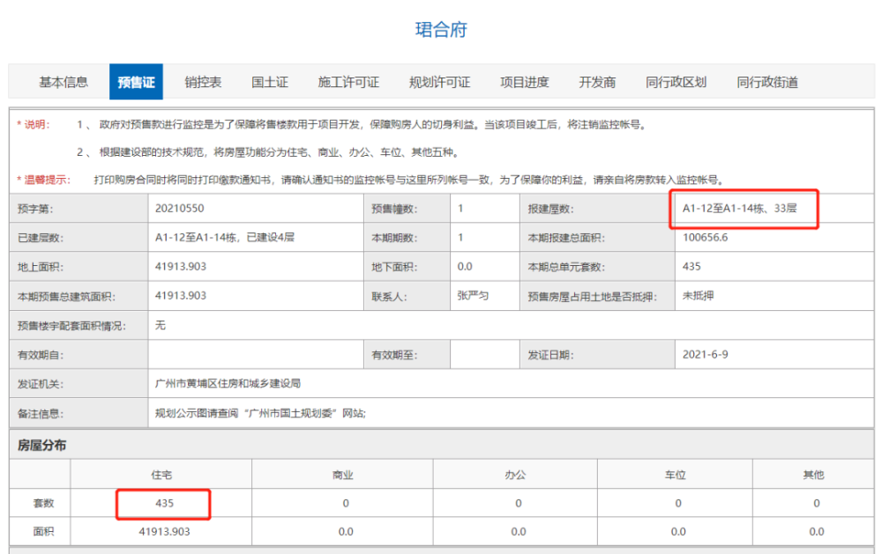
Task: Click the 有效期自 field label
Action: [40, 355]
